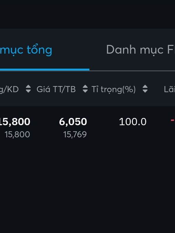Click down arrow of Tỉ trọng(%) sort icon
Image resolution: width=175 pixels, height=233 pixels.
(x=145, y=91)
